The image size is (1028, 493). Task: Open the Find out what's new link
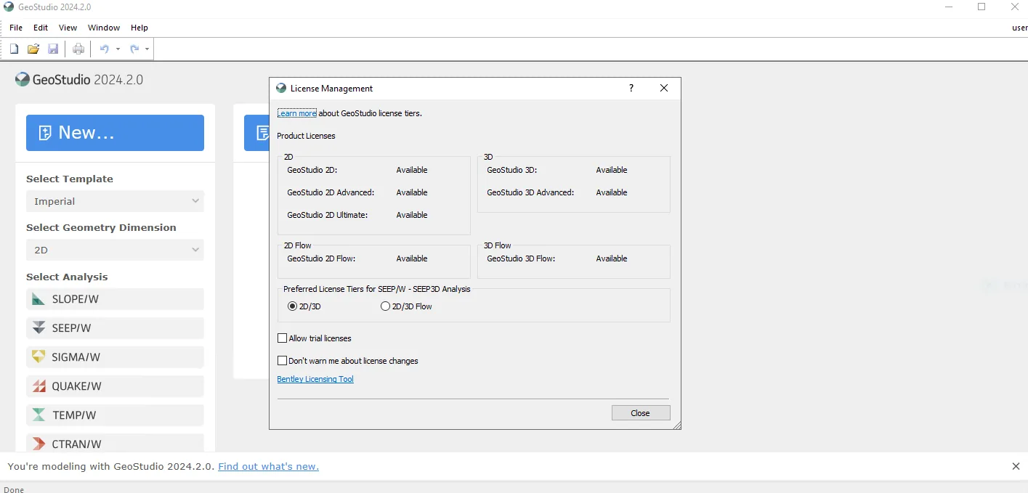[x=268, y=466]
